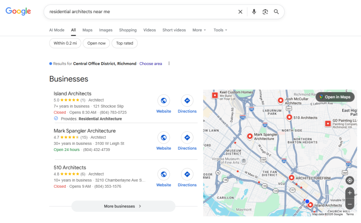
Task: Center map on my location icon
Action: pyautogui.click(x=350, y=180)
